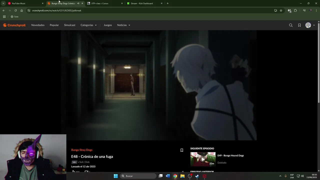Open the Juegos page
Screen dimensions: 320x180
(108, 25)
